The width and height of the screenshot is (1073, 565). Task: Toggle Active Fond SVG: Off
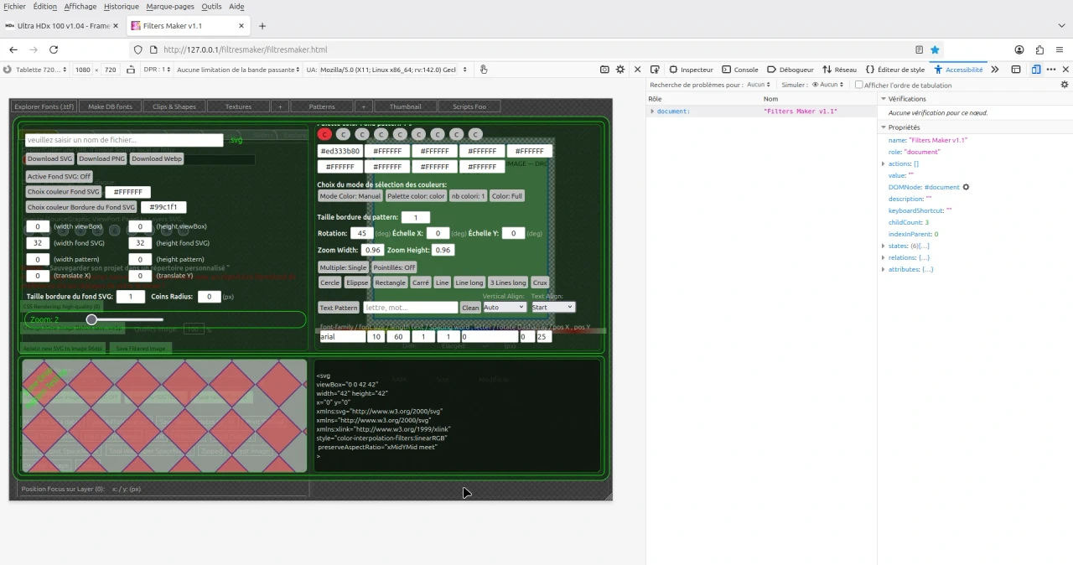point(59,177)
